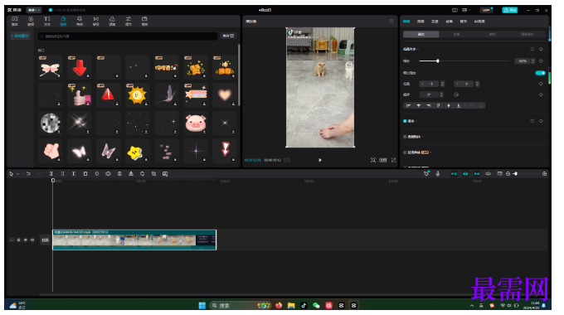Click the timeline zoom-out minus icon
The image size is (564, 315).
[x=508, y=174]
